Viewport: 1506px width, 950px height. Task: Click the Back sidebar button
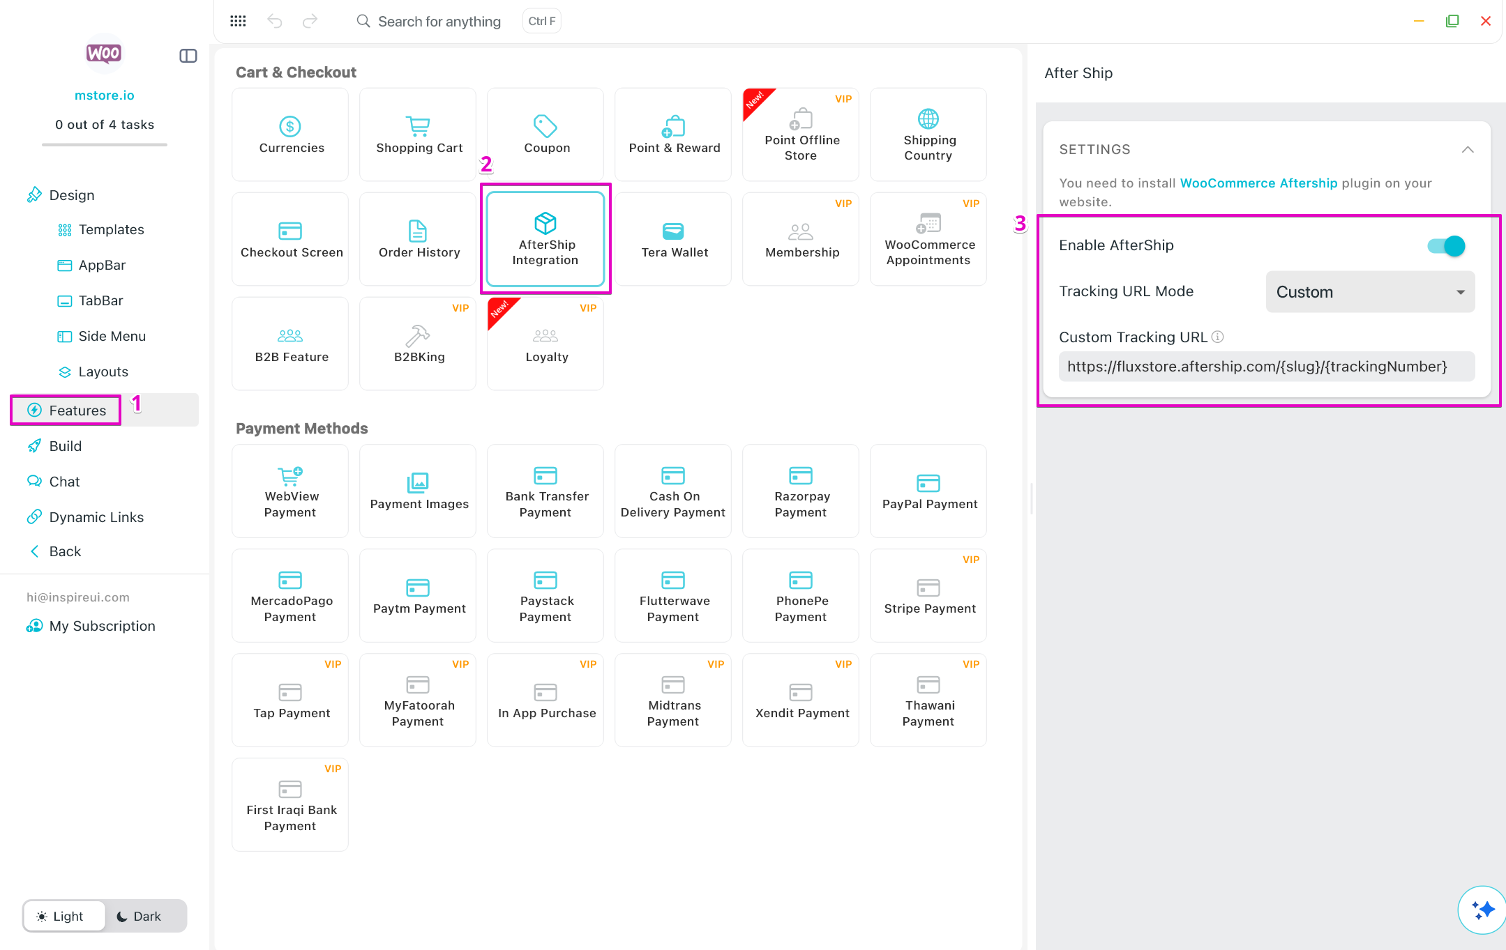point(64,551)
